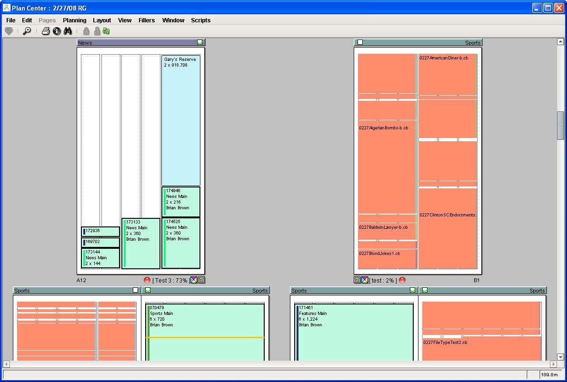The width and height of the screenshot is (567, 382).
Task: Toggle the checkbox in the News page header
Action: pyautogui.click(x=200, y=42)
